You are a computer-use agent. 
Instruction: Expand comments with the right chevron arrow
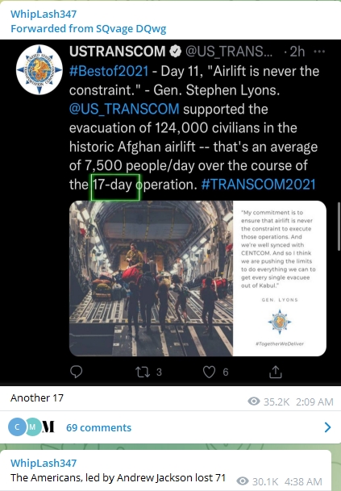[x=327, y=427]
